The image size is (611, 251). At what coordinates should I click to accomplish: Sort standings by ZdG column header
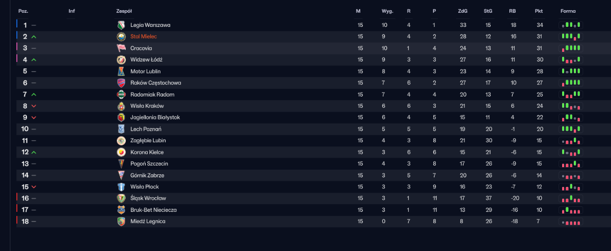pos(463,11)
